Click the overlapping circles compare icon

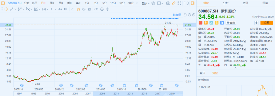click(x=96, y=9)
